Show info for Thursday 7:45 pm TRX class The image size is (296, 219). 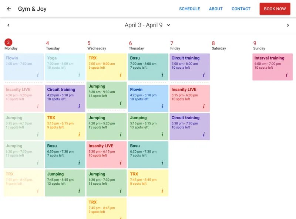(162, 191)
